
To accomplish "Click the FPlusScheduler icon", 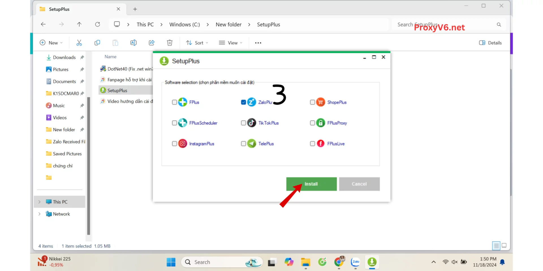I will pos(183,123).
